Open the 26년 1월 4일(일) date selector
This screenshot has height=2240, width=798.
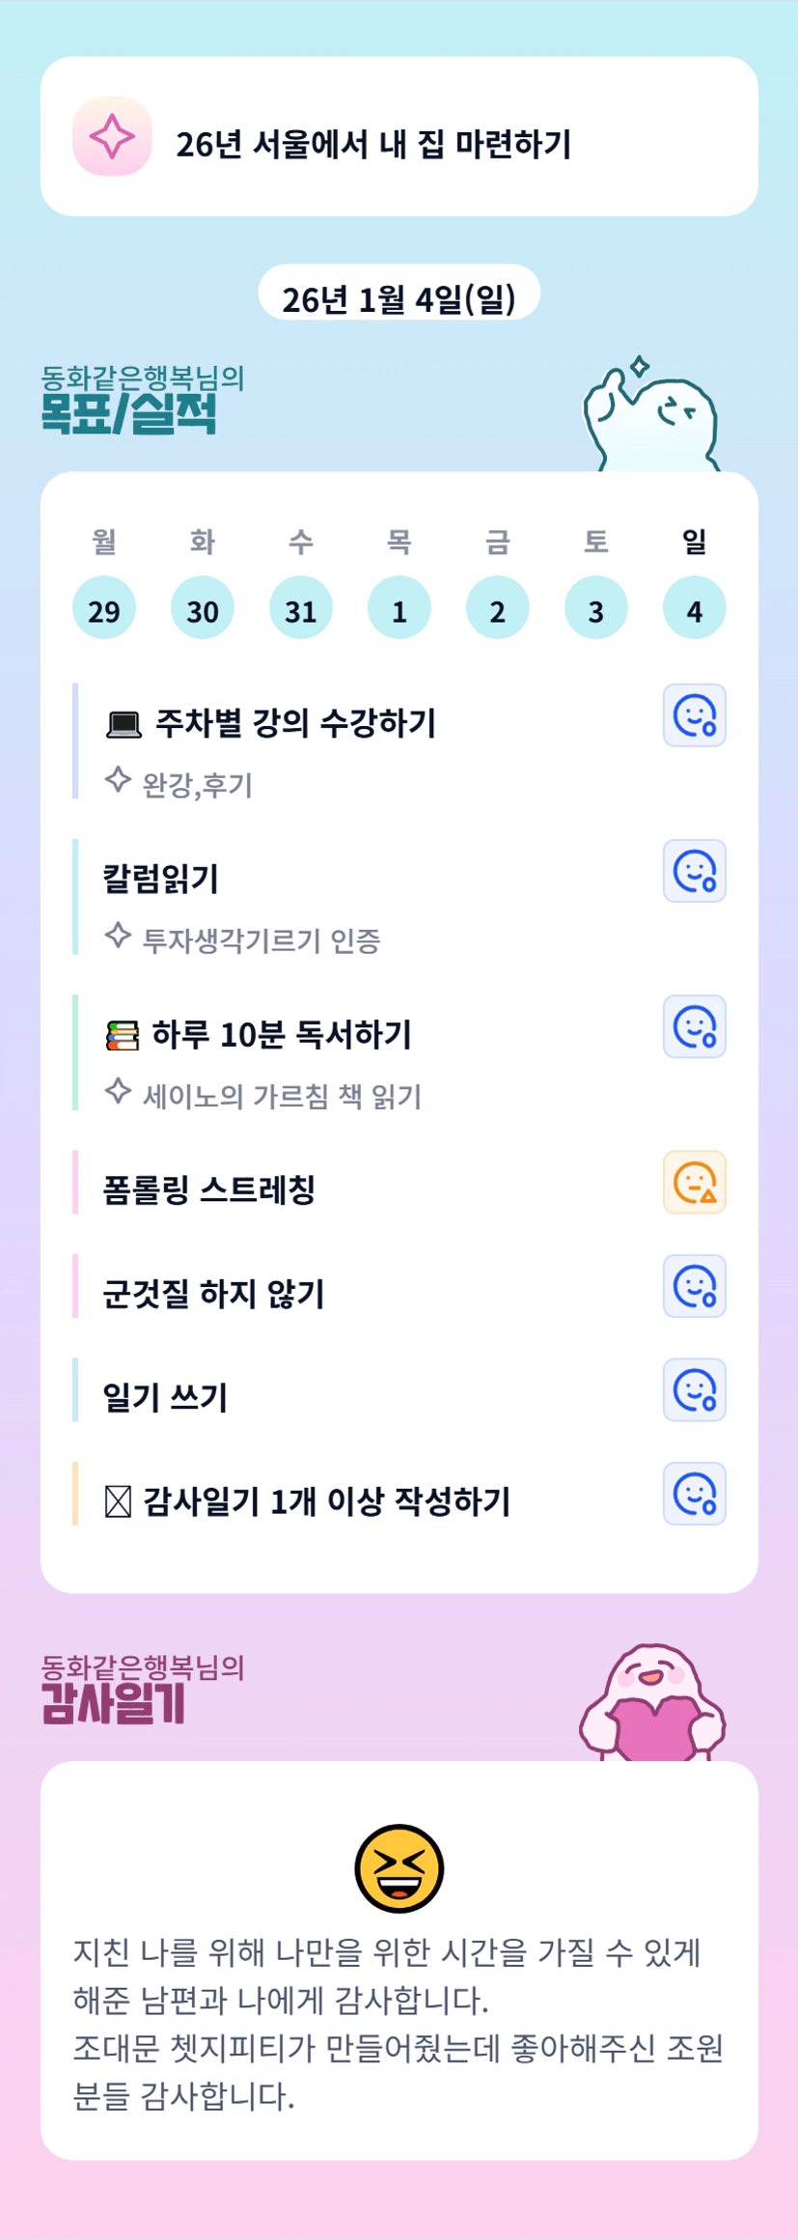click(399, 299)
